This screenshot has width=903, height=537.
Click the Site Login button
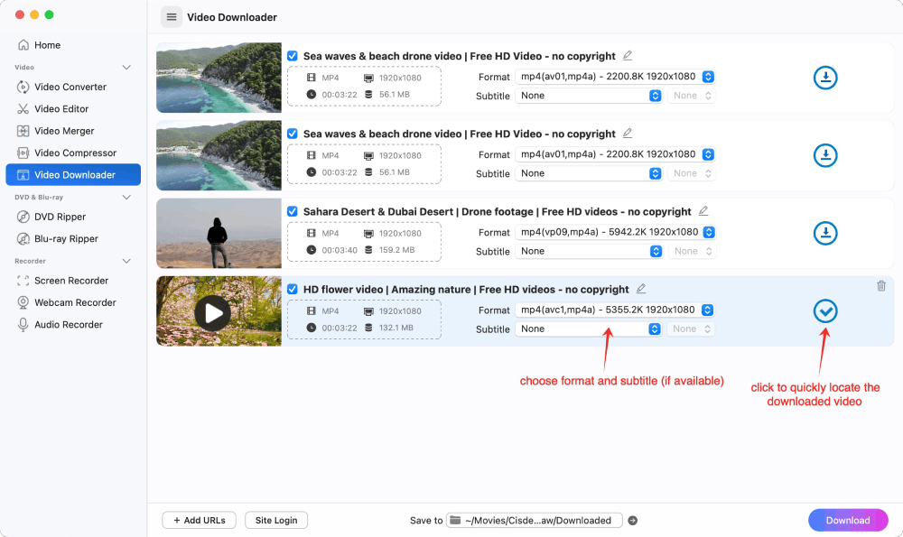276,521
